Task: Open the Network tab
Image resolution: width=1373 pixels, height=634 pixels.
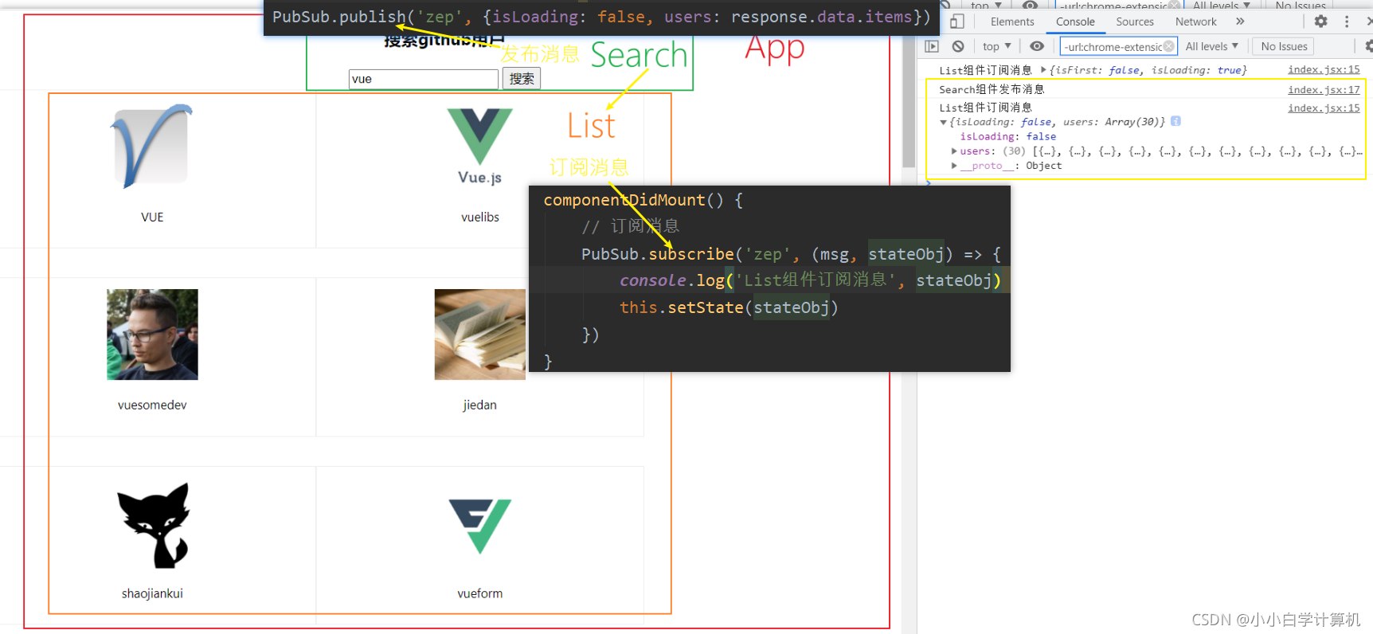Action: [x=1195, y=22]
